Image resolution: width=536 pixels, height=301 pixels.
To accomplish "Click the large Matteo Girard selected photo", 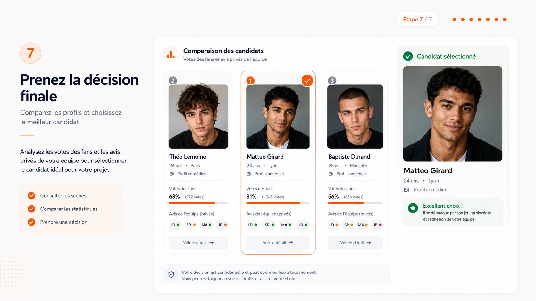I will [453, 114].
